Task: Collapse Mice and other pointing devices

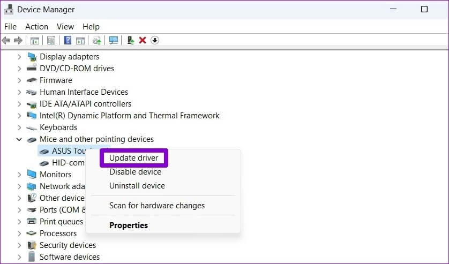Action: click(19, 139)
